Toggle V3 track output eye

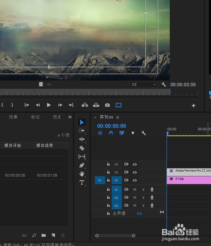click(135, 164)
